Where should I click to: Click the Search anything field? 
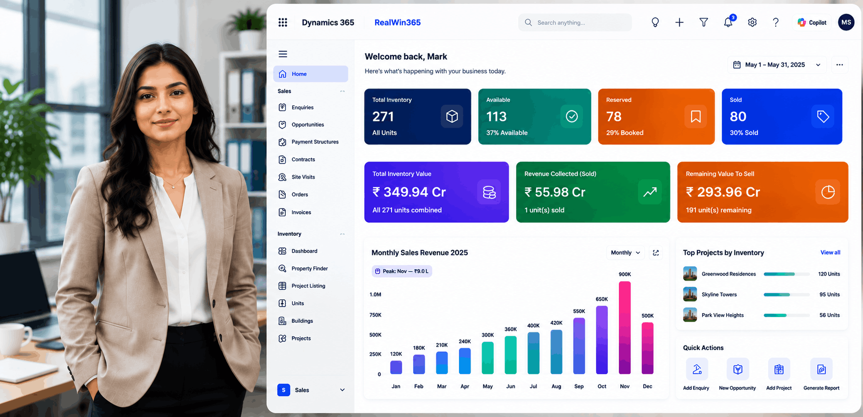[575, 22]
